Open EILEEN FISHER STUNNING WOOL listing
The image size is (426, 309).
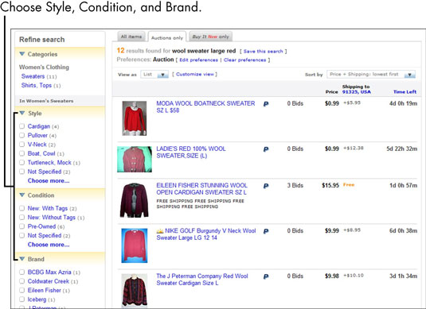[202, 188]
